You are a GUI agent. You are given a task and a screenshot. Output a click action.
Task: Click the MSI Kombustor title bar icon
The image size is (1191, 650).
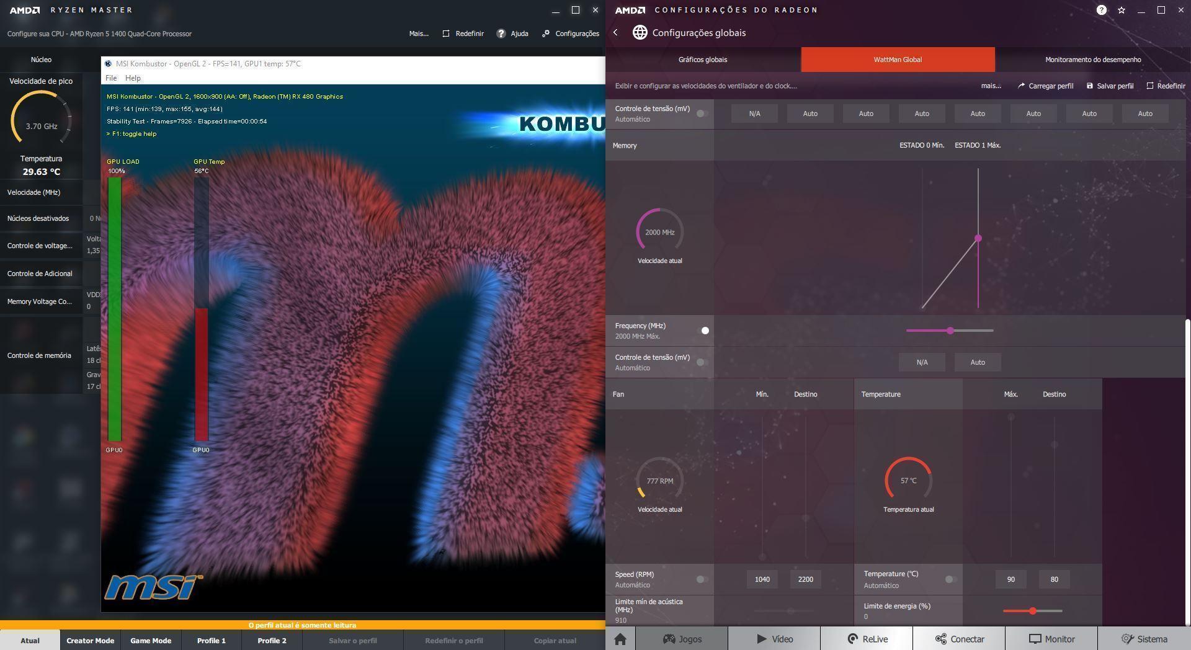point(108,63)
